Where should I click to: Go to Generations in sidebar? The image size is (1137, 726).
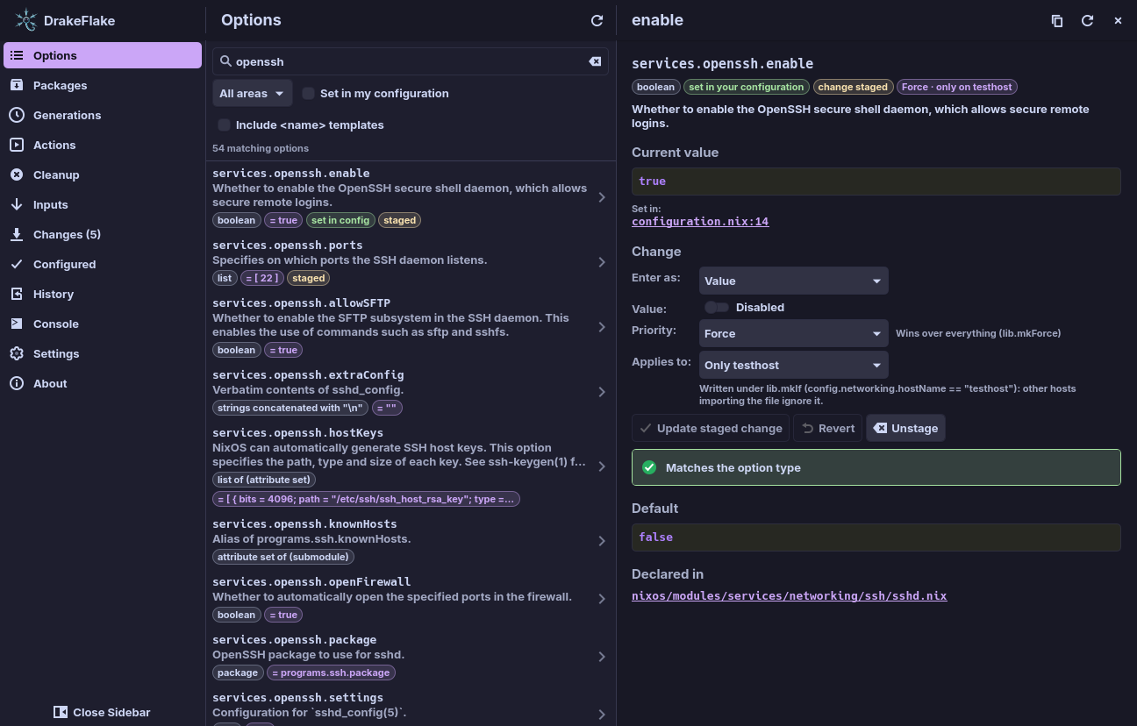point(103,115)
